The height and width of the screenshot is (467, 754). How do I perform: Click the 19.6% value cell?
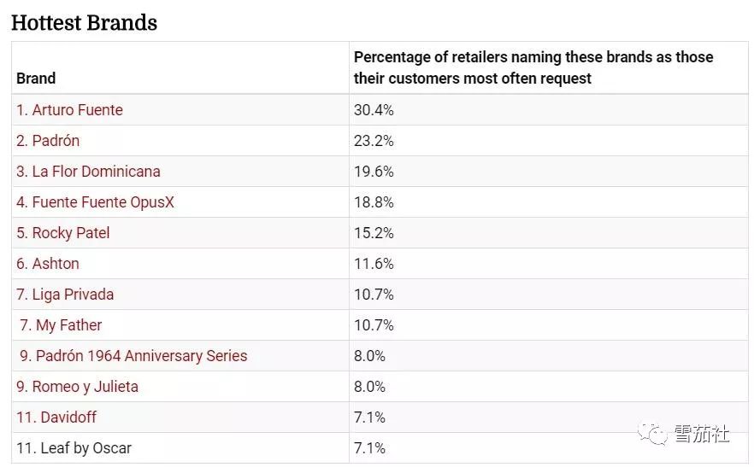pos(374,172)
